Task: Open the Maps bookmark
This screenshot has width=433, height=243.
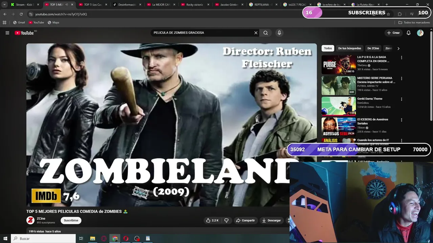Action: click(53, 23)
